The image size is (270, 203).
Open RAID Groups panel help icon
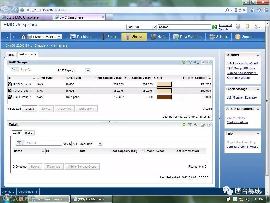click(209, 62)
